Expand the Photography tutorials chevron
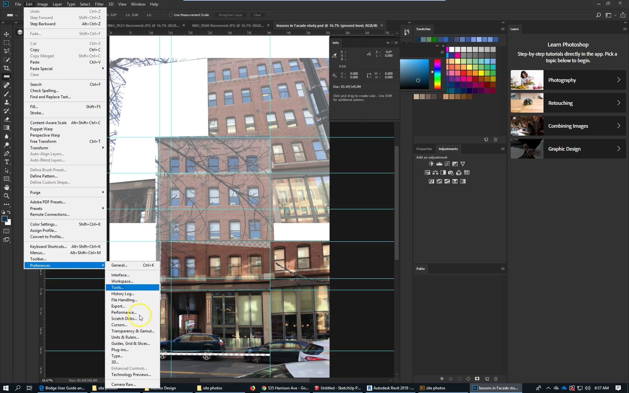 (619, 80)
